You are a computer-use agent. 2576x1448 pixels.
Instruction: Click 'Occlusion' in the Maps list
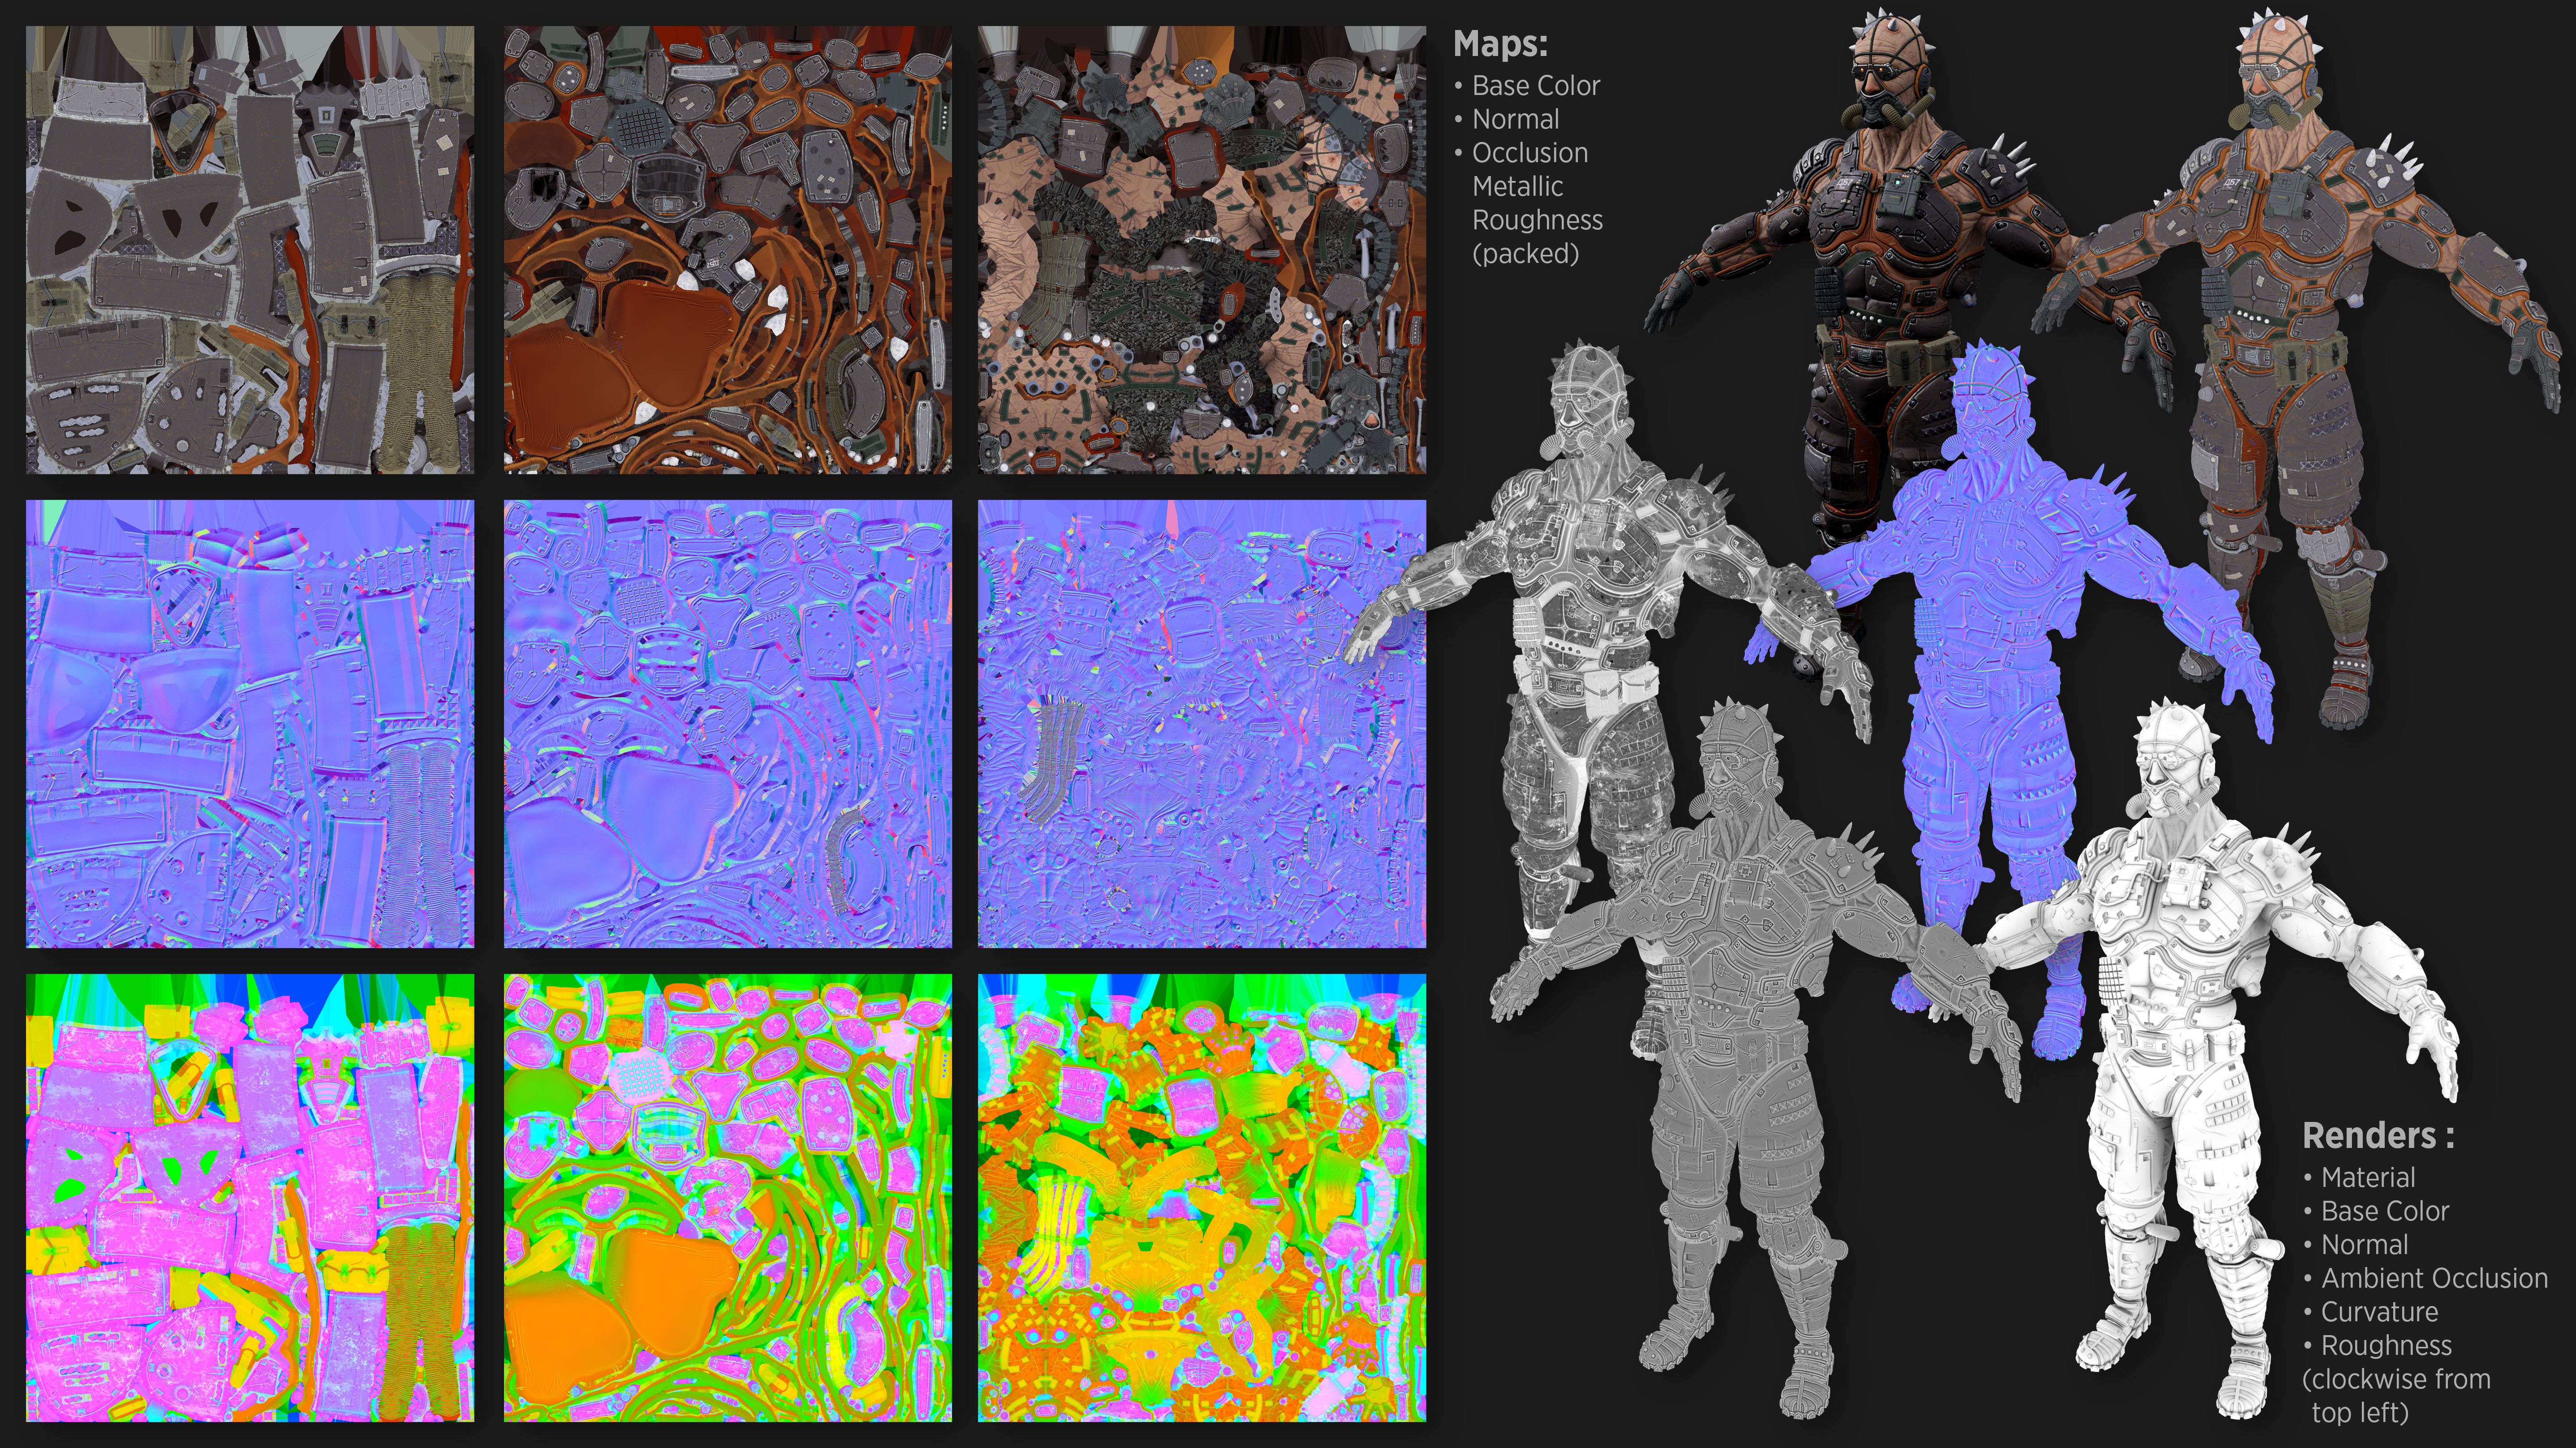(1530, 153)
